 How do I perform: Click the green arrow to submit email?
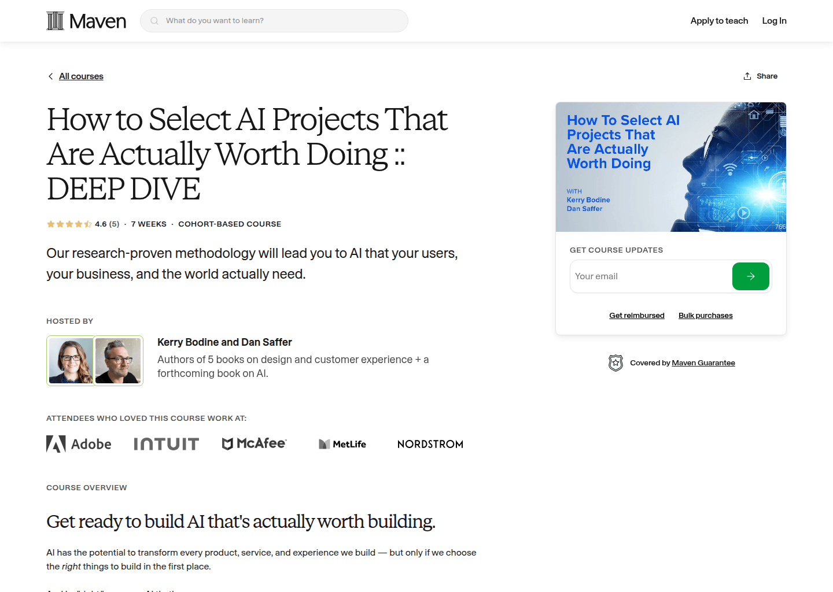[750, 276]
